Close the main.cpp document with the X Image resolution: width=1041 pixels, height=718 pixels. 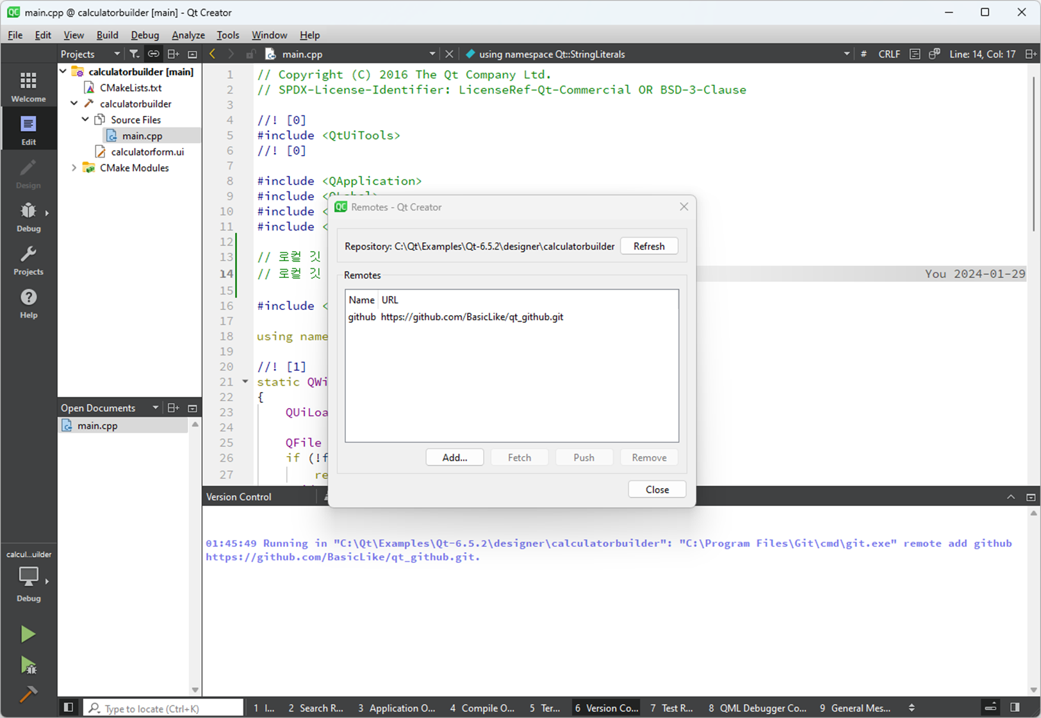pyautogui.click(x=449, y=54)
